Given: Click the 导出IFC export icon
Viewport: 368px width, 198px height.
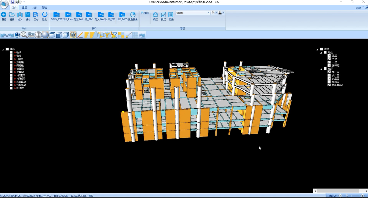Looking at the screenshot, I should 89,16.
